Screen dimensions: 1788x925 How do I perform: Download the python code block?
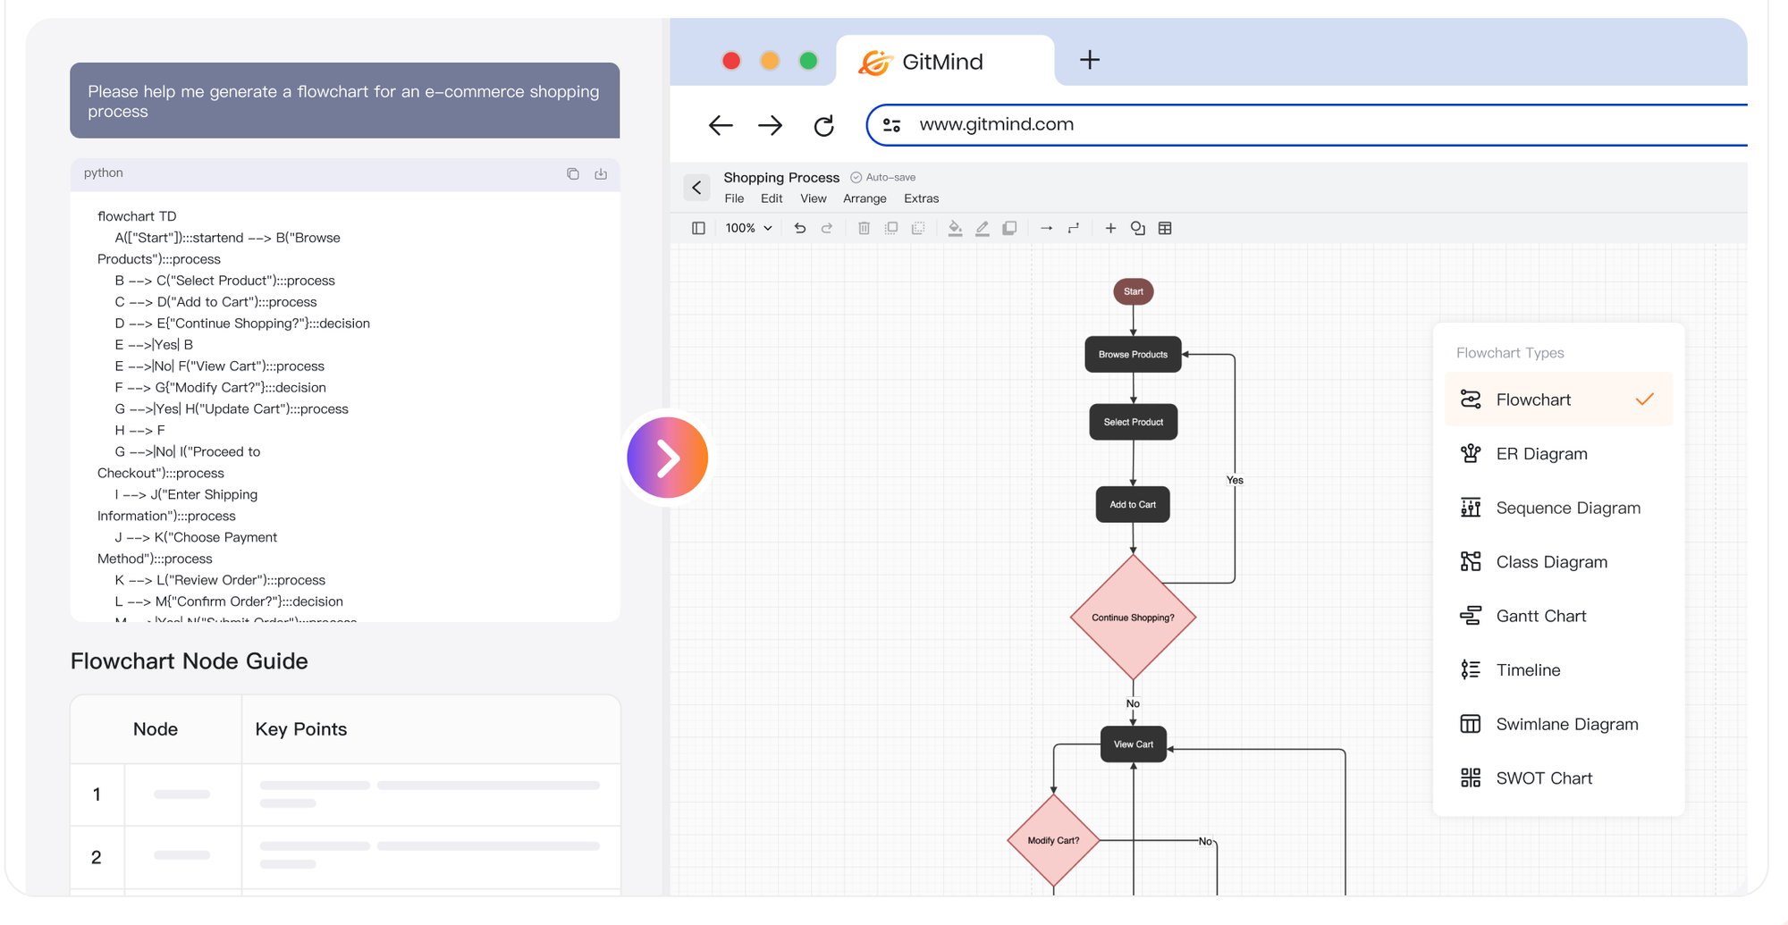(601, 174)
